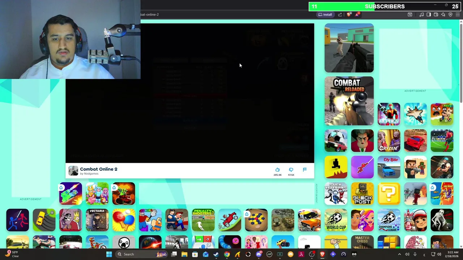463x260 pixels.
Task: Open the Task View taskbar icon
Action: 174,254
